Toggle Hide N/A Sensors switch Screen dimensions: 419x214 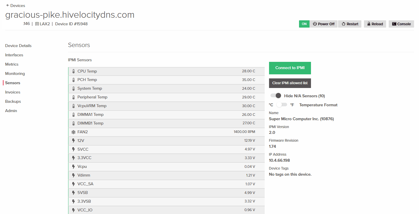275,96
